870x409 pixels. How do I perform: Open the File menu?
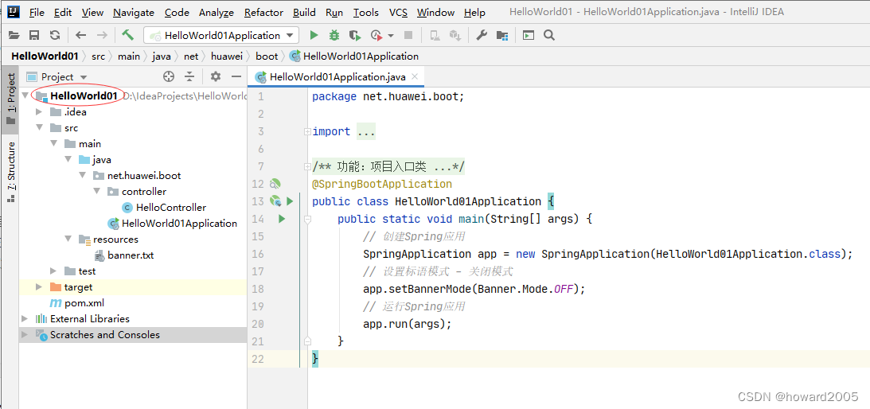click(37, 12)
